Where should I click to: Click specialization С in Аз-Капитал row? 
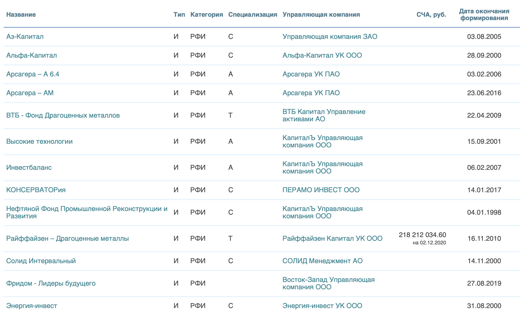pos(231,37)
